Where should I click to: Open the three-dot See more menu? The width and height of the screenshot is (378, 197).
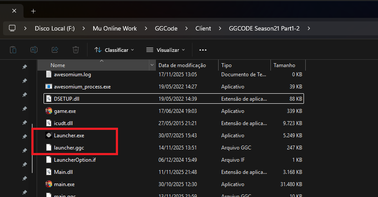(203, 50)
